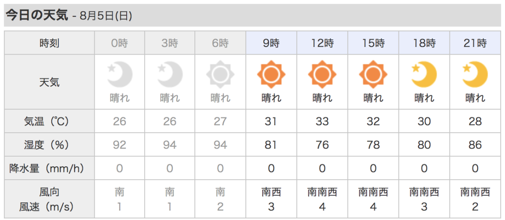Click the 86 humidity value at 21時
The width and height of the screenshot is (505, 220).
[475, 145]
